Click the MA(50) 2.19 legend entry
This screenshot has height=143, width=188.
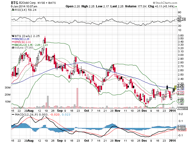point(20,39)
